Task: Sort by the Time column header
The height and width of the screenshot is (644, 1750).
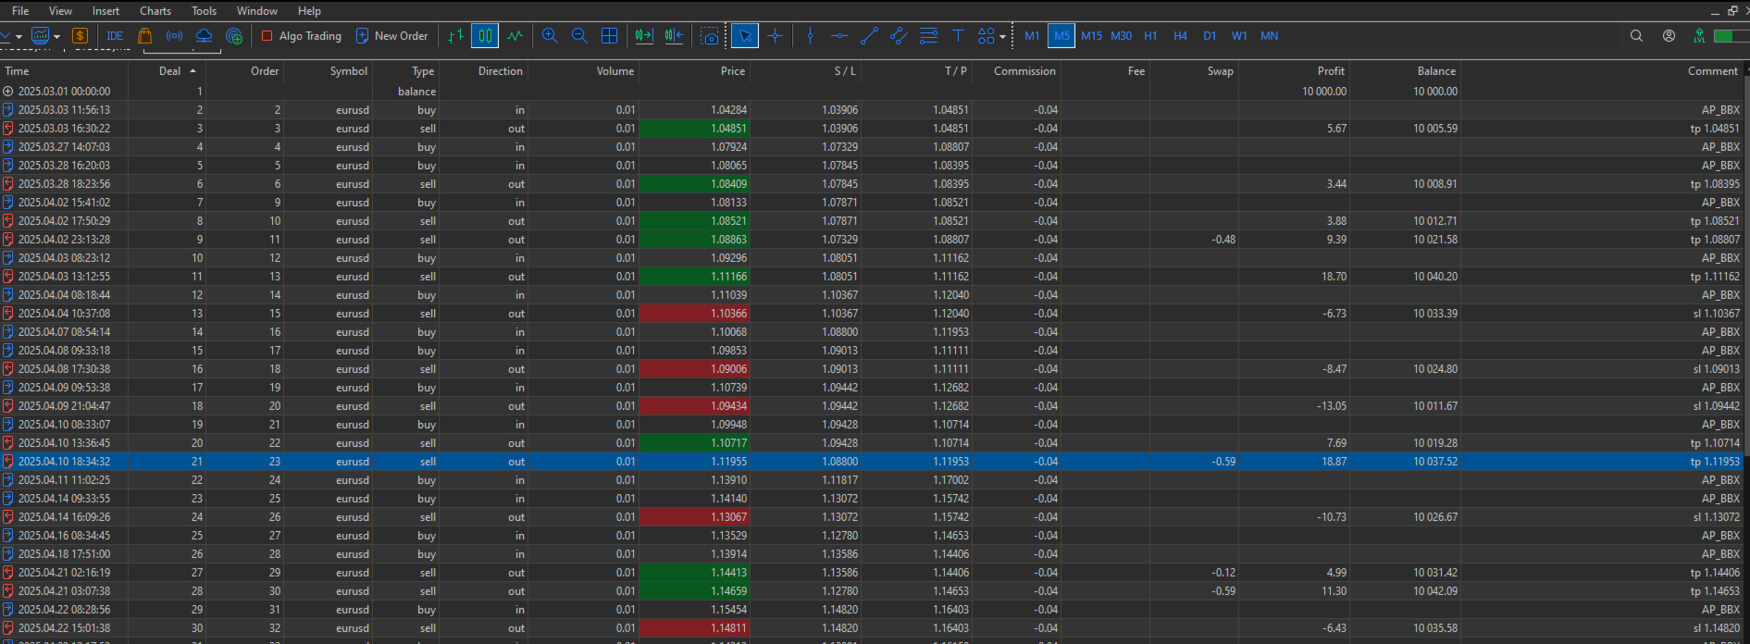Action: pos(64,71)
